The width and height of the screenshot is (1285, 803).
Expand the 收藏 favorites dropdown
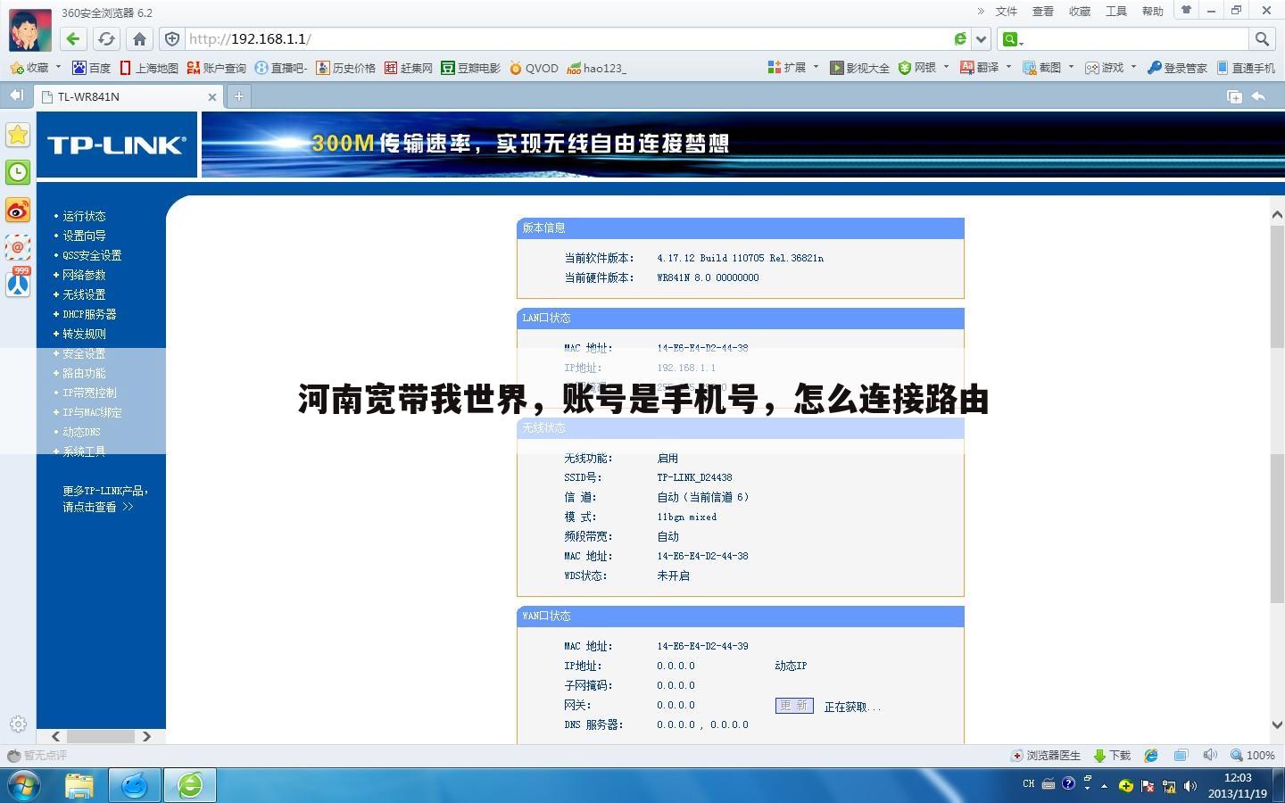(59, 67)
